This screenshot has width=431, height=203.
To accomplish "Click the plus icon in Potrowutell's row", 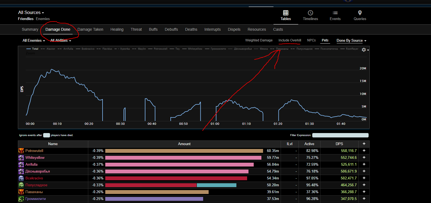I will pyautogui.click(x=364, y=151).
